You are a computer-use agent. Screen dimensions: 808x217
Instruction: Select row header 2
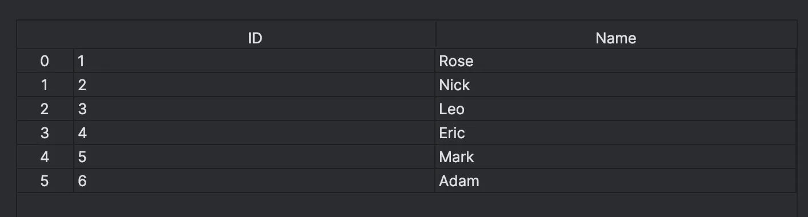[x=45, y=108]
